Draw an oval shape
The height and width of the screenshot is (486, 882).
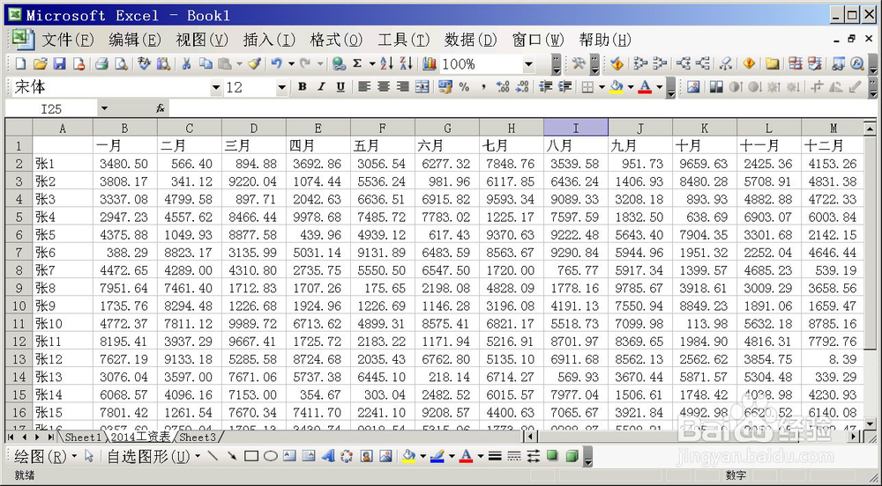[271, 456]
